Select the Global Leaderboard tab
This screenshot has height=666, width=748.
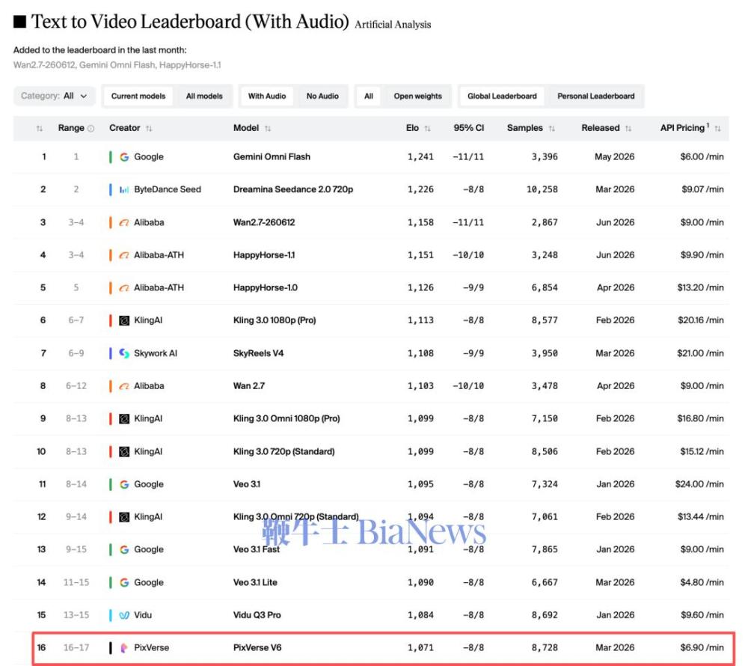coord(502,96)
